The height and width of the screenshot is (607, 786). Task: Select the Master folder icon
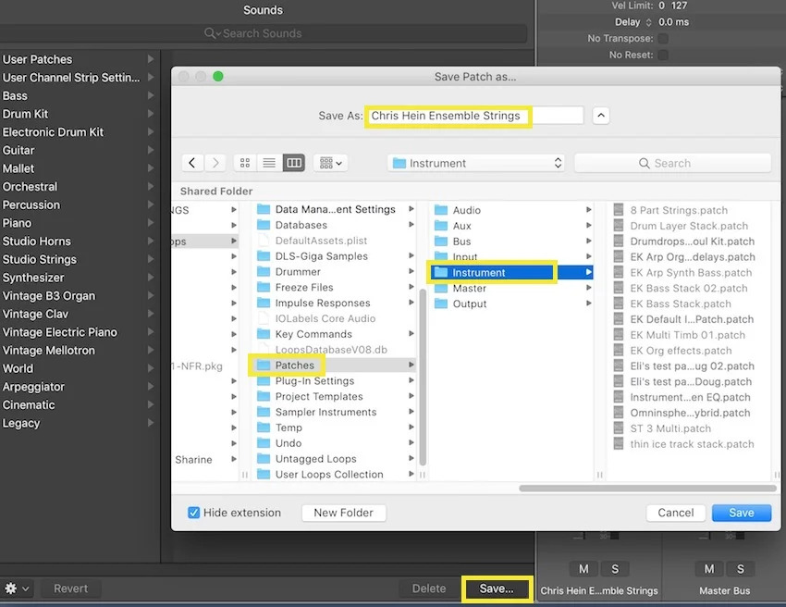coord(441,289)
